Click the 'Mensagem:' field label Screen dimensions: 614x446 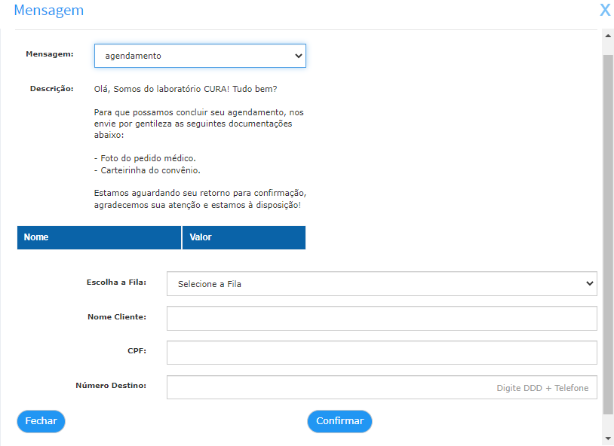point(50,54)
